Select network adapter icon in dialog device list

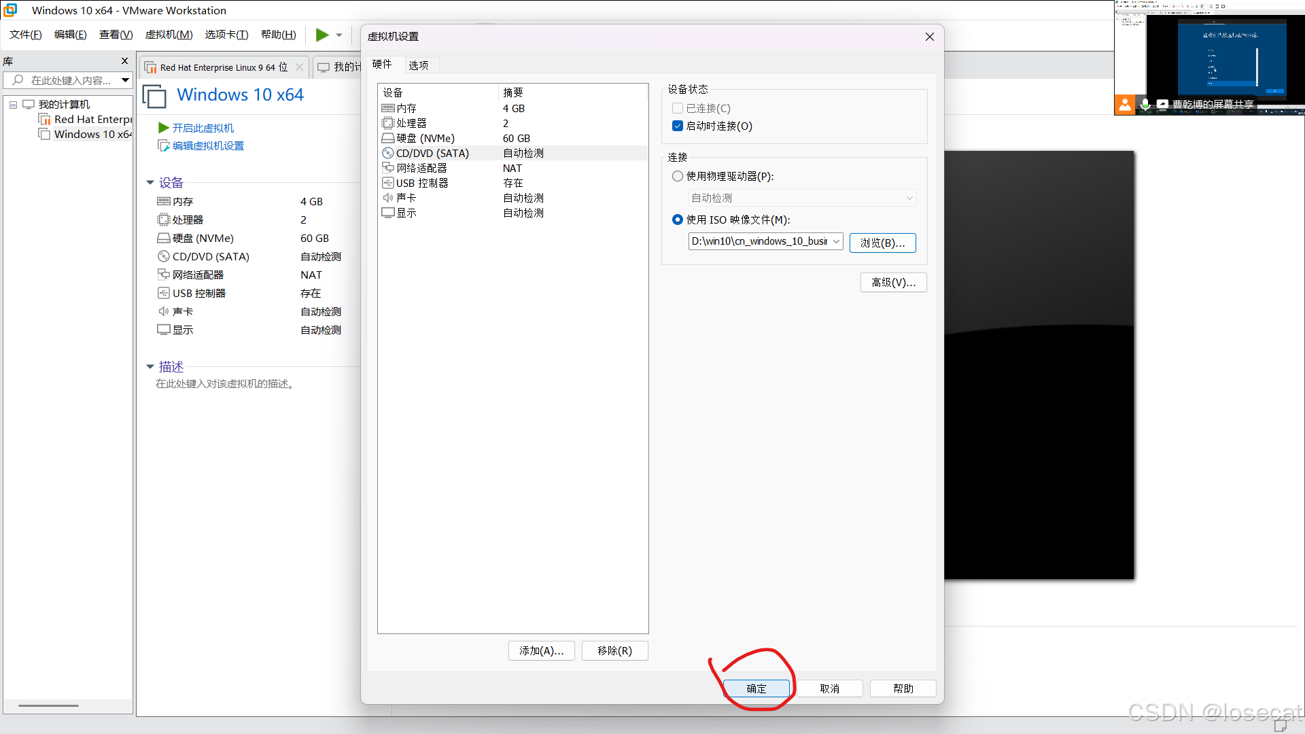click(x=388, y=168)
